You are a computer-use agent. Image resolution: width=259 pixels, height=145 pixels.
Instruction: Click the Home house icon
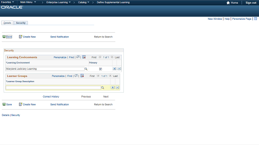click(228, 3)
